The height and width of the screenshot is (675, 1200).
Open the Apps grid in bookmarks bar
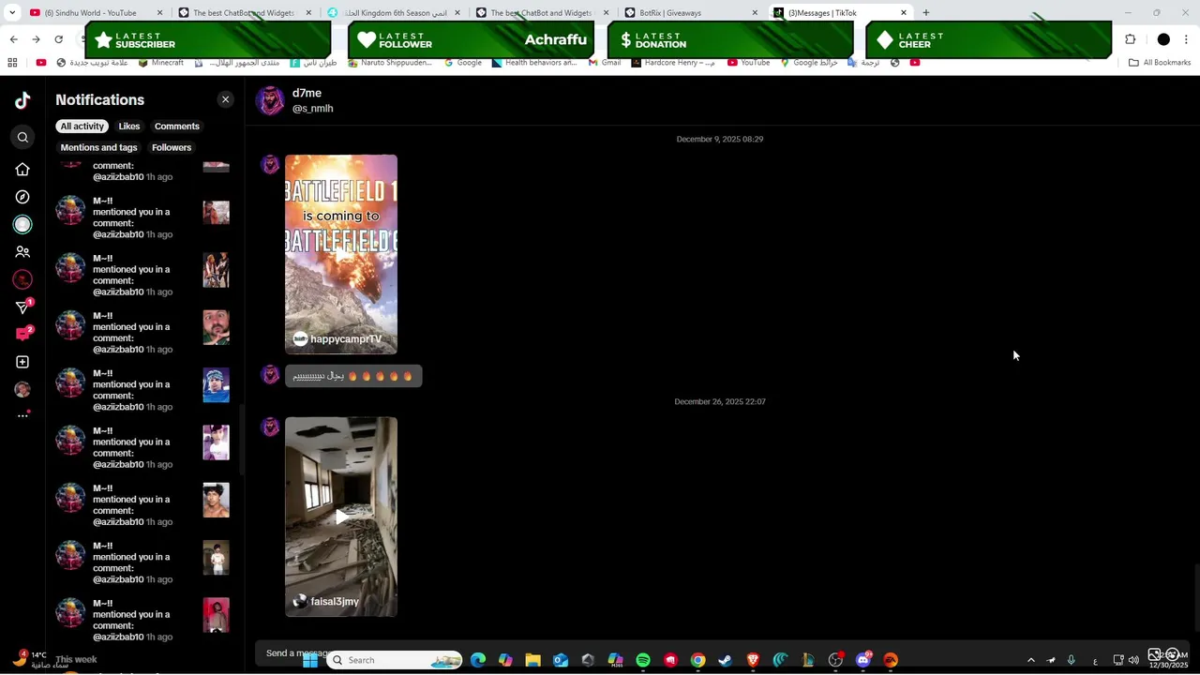coord(12,63)
